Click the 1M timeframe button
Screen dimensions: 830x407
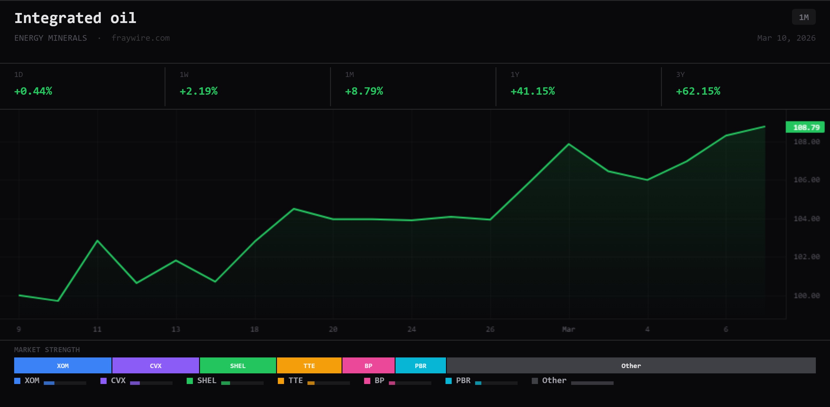point(803,17)
